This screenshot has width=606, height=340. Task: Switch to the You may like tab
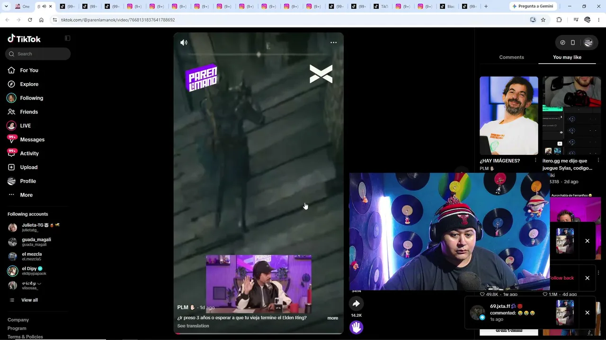coord(567,57)
